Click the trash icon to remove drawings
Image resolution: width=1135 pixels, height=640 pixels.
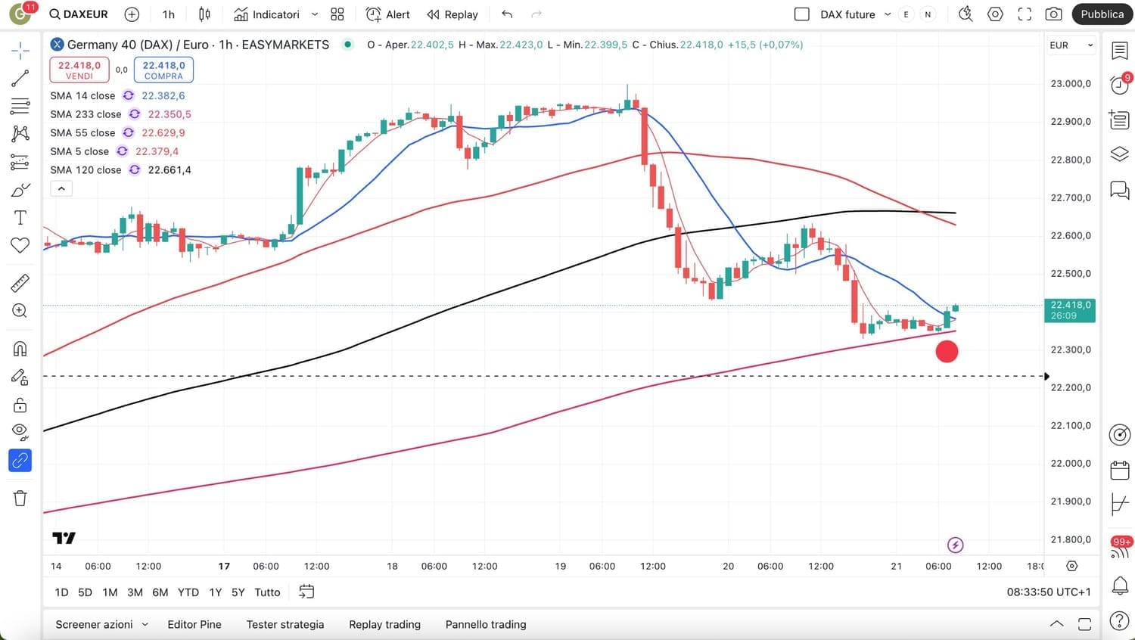20,498
